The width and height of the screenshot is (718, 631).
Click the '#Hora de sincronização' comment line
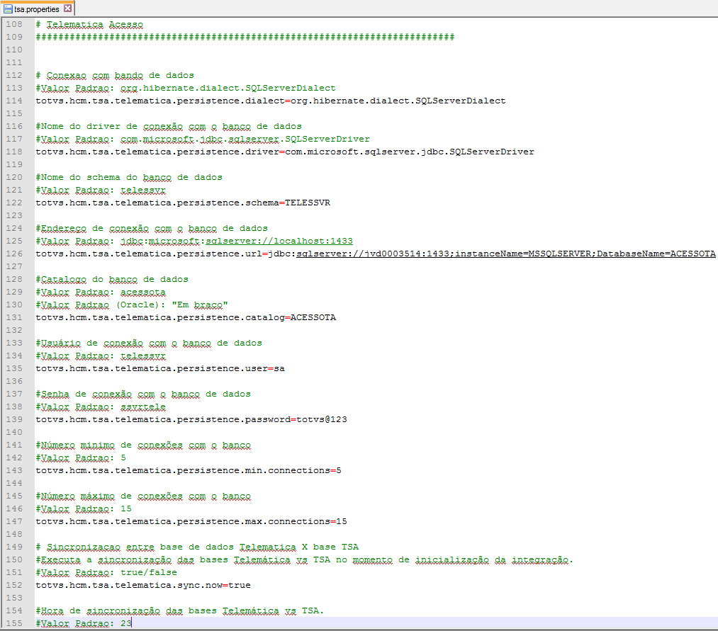[x=180, y=611]
